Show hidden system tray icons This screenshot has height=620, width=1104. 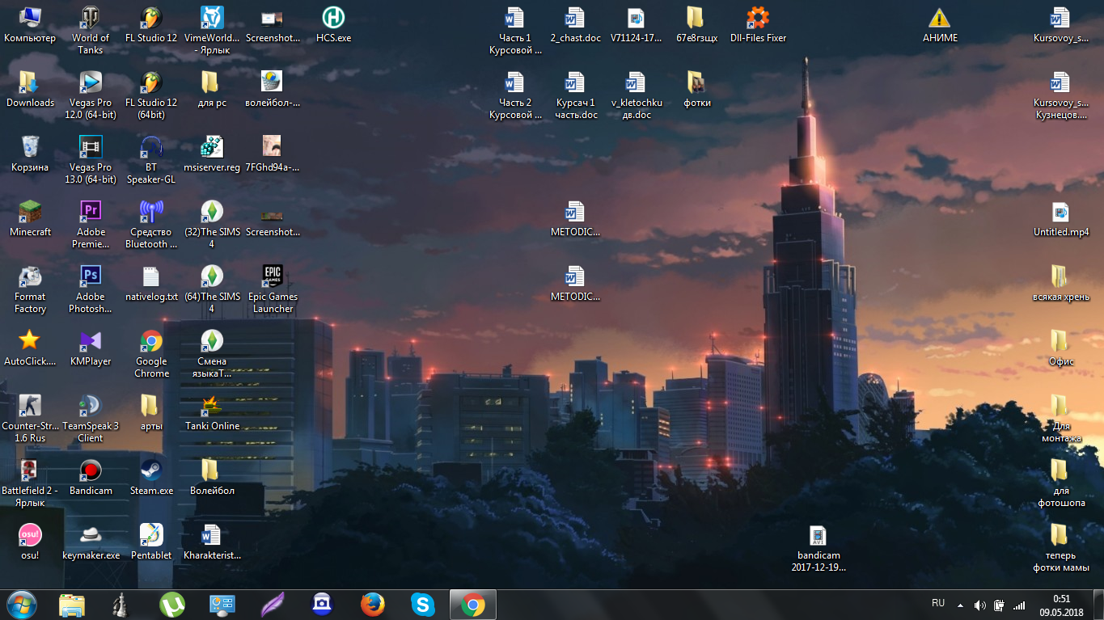[960, 605]
